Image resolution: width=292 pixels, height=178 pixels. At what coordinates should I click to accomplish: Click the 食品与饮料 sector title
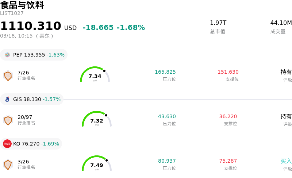tap(22, 5)
